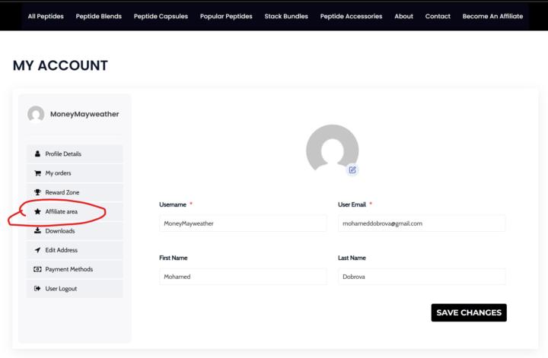548x358 pixels.
Task: Open Profile Details in the sidebar
Action: pos(75,154)
